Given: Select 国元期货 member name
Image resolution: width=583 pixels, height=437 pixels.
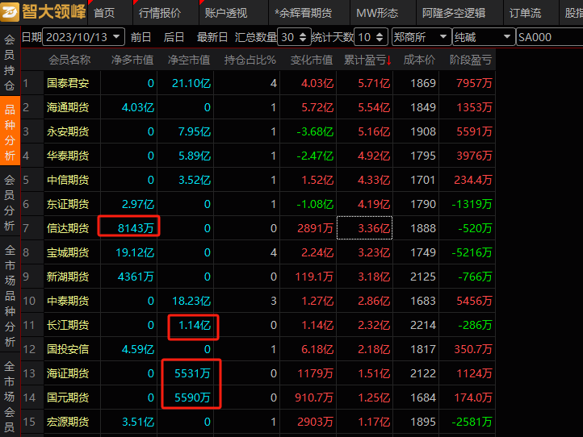Looking at the screenshot, I should [x=68, y=397].
